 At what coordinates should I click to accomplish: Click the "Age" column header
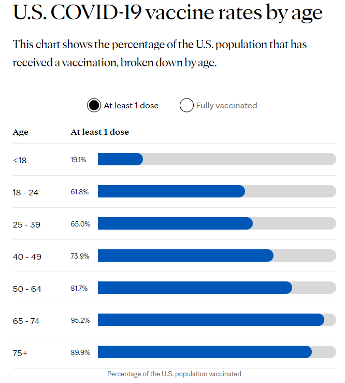[x=21, y=132]
